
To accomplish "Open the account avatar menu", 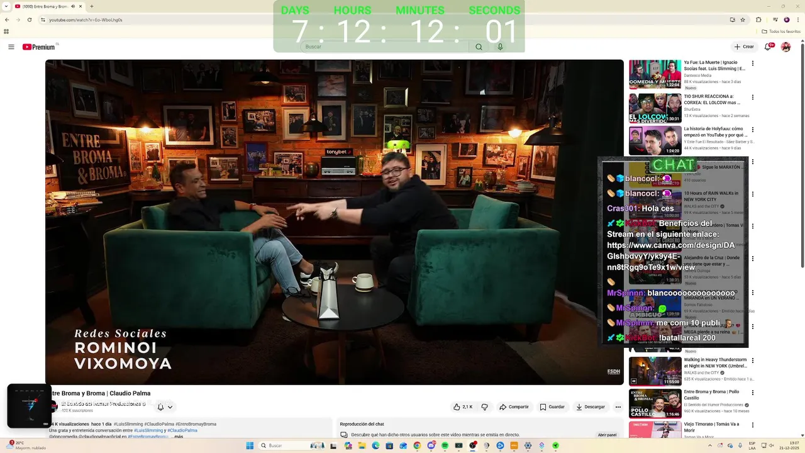I will pos(786,47).
